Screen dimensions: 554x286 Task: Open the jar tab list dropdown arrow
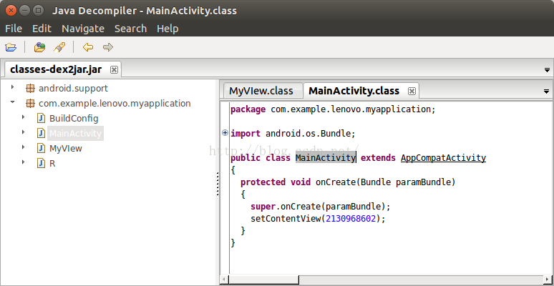click(x=548, y=70)
